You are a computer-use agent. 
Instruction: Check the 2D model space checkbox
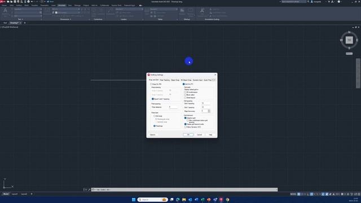click(186, 92)
